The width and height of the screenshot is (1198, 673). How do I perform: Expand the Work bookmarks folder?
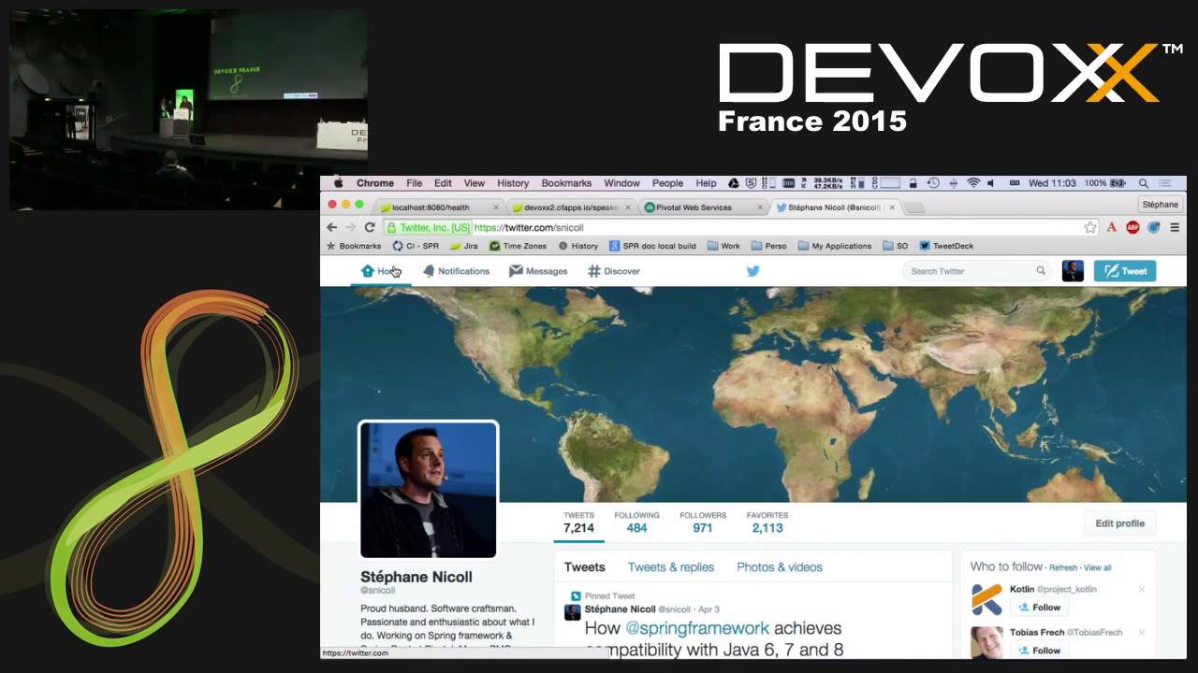723,246
